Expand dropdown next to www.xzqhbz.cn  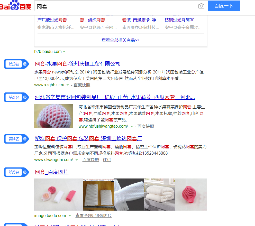point(68,85)
